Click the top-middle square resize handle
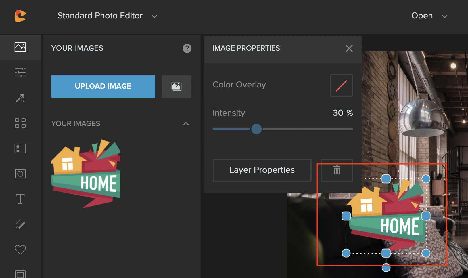This screenshot has width=468, height=278. [x=386, y=179]
